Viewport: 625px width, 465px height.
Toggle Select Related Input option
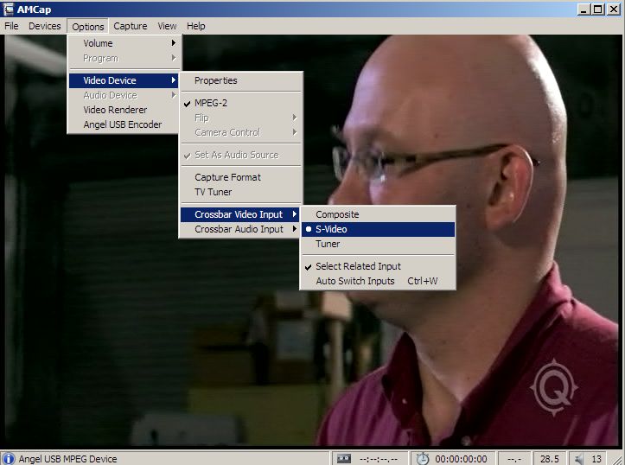[378, 266]
